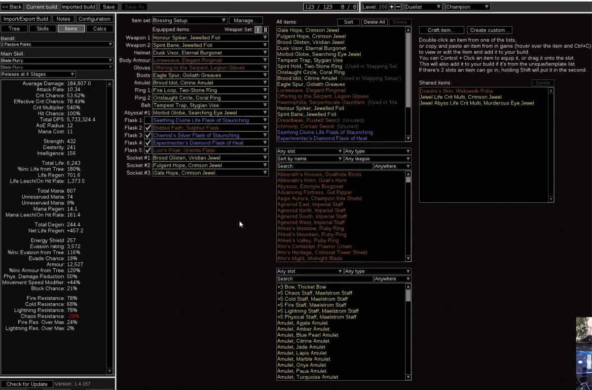Viewport: 592px width, 390px height.
Task: Open the Configuration panel
Action: coord(94,19)
